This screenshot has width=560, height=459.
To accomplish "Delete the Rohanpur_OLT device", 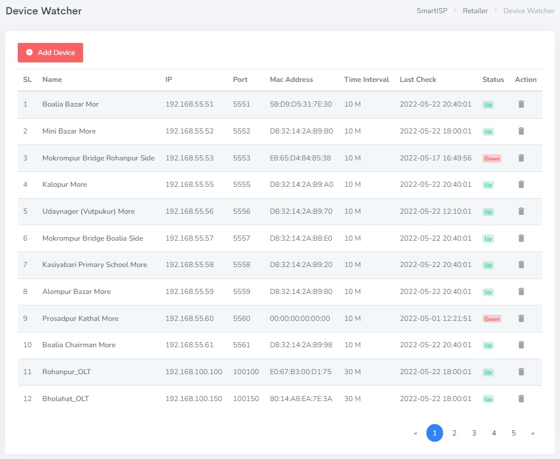I will (521, 372).
